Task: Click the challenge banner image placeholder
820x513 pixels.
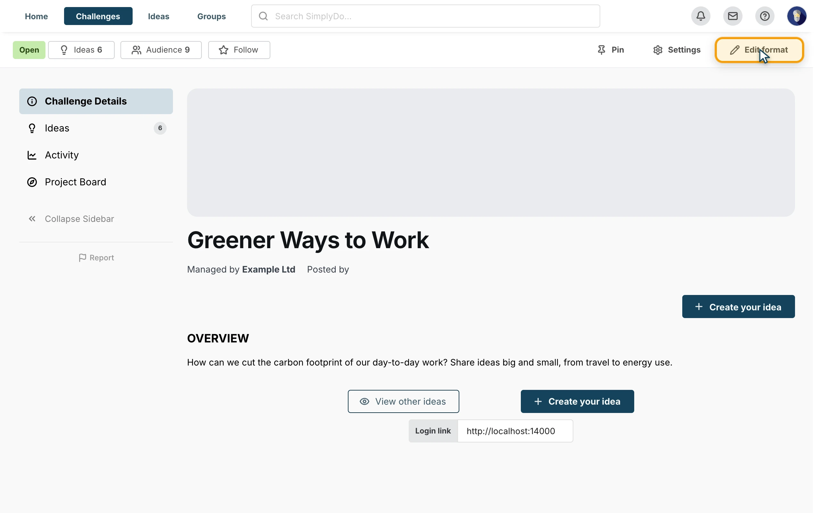Action: 491,153
